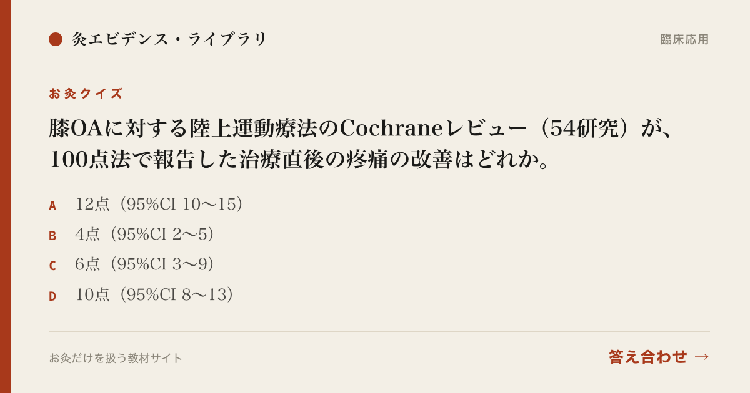Click the red vertical accent bar
The height and width of the screenshot is (393, 750).
6,196
